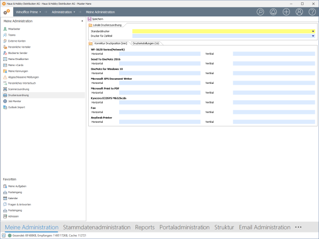This screenshot has width=319, height=239.
Task: Open the Reports bottom tab
Action: coord(145,227)
